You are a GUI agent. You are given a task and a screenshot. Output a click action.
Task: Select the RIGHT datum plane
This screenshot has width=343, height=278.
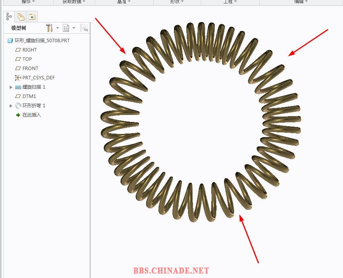pos(29,50)
